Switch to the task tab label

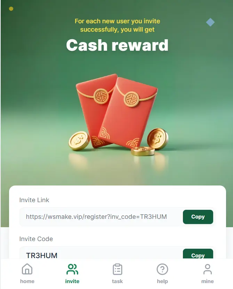click(x=117, y=281)
